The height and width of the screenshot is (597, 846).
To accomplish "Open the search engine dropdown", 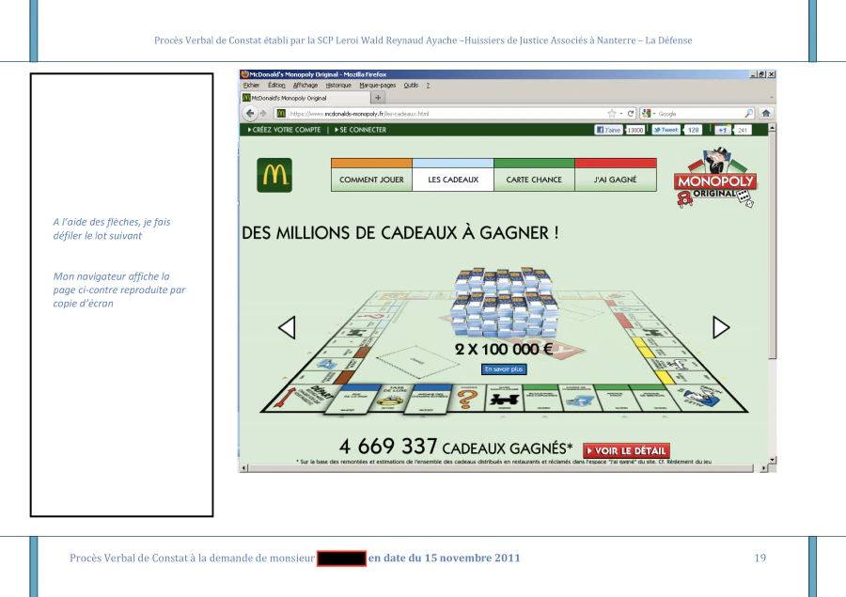I will coord(649,114).
